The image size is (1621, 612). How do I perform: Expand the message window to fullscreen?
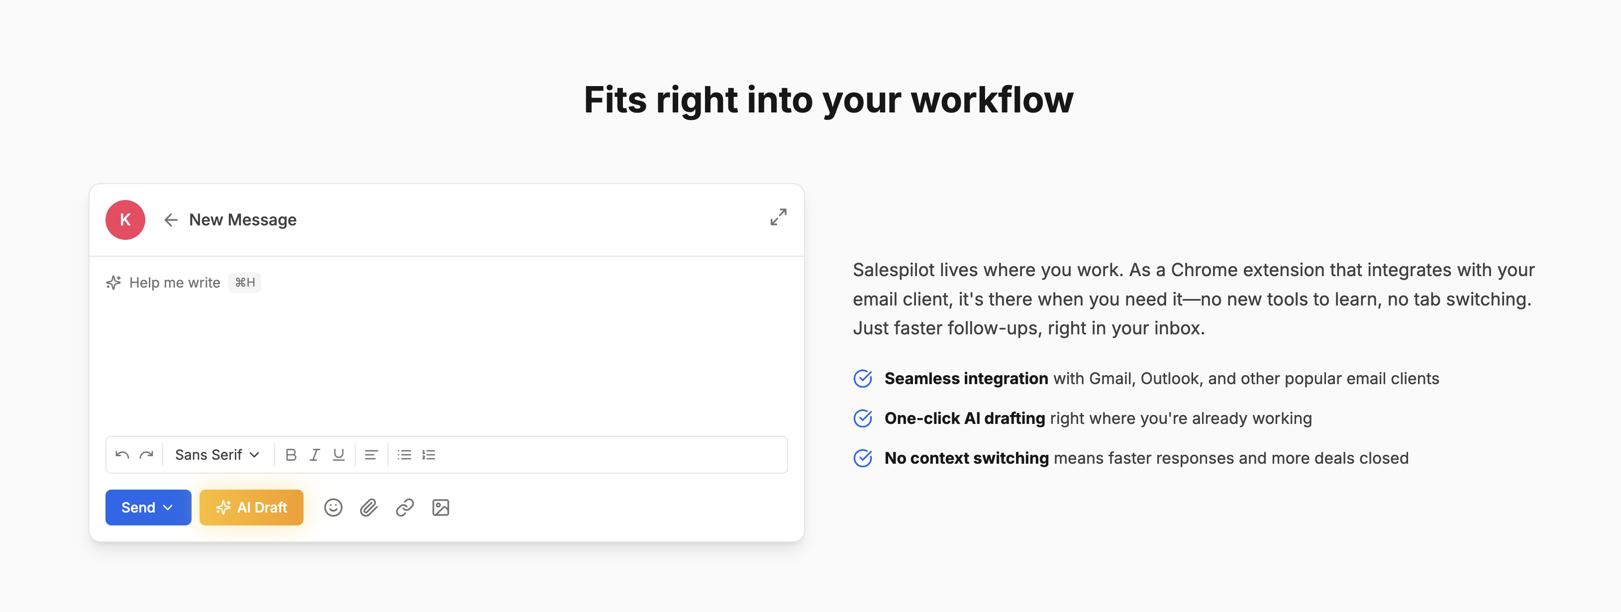click(778, 217)
